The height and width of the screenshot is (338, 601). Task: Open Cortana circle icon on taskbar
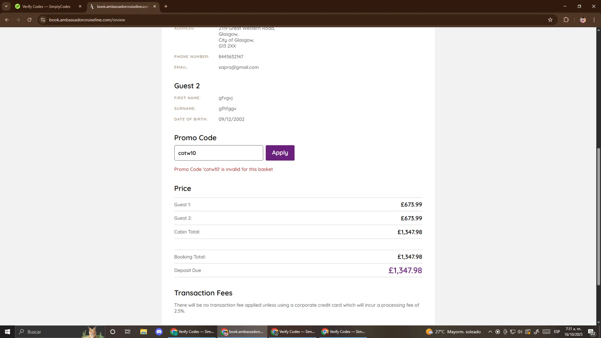113,332
